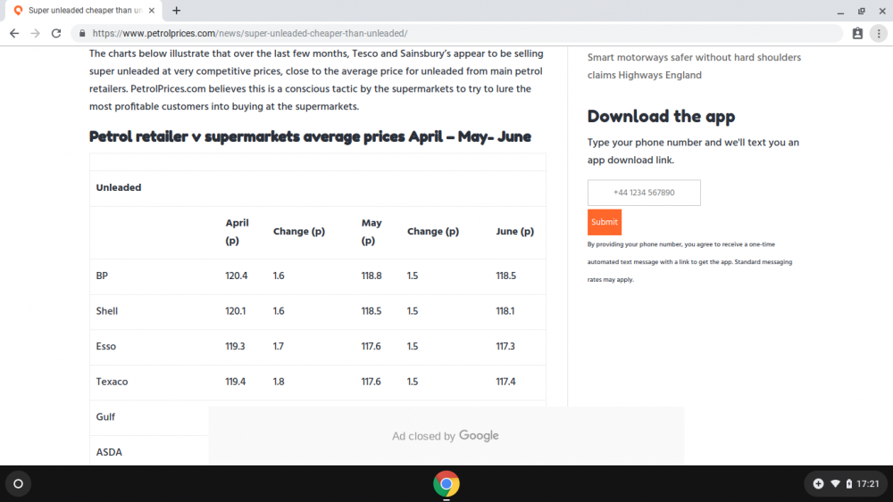The height and width of the screenshot is (502, 893).
Task: Open Wi-Fi status in system tray
Action: click(x=835, y=484)
